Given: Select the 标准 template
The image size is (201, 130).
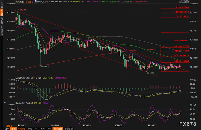Looking at the screenshot, I should point(30,129).
